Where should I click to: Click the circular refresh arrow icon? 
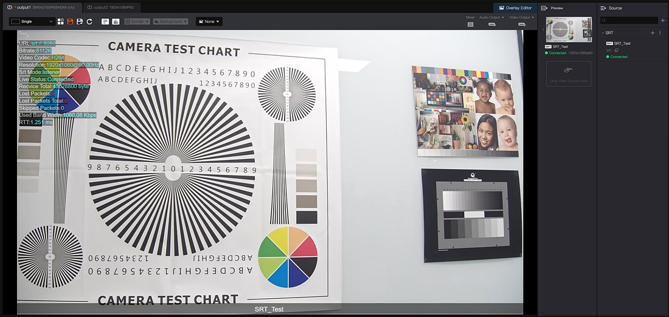point(89,21)
